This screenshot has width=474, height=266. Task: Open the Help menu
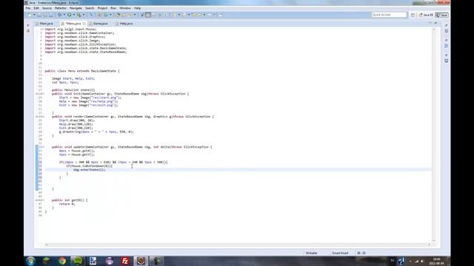[137, 8]
